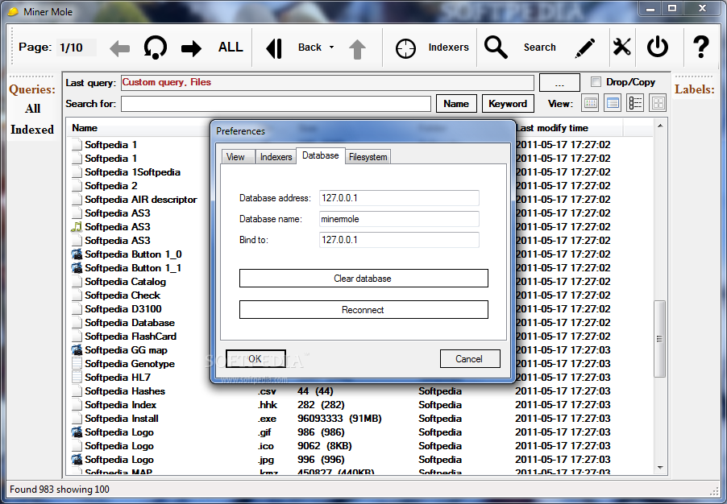The height and width of the screenshot is (504, 727).
Task: Click the scroll down arrow of file list
Action: tap(660, 468)
